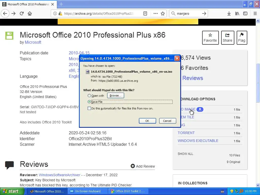Image resolution: width=260 pixels, height=195 pixels.
Task: Click the vertical scrollbar thumb
Action: point(258,83)
